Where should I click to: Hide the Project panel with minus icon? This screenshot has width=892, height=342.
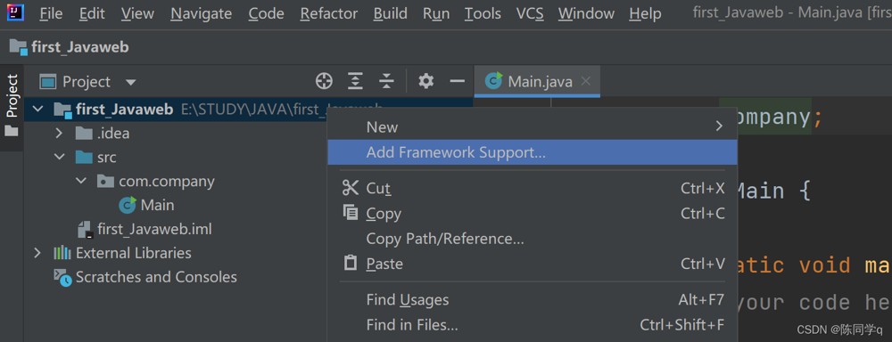[458, 81]
